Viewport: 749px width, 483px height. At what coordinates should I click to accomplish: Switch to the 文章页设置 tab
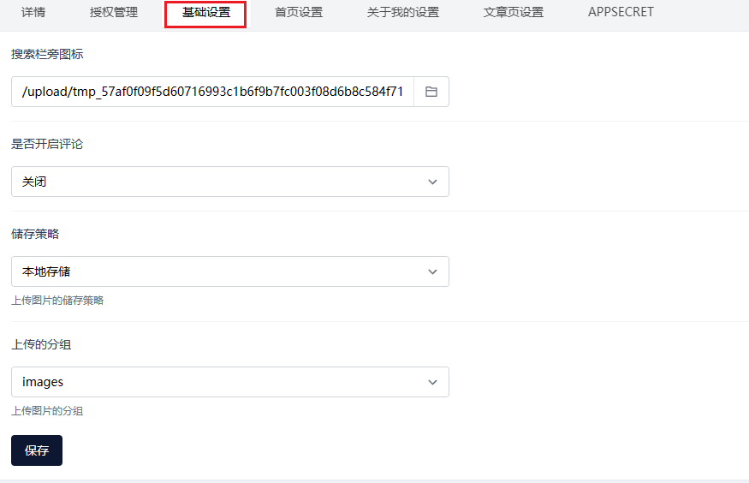[x=513, y=12]
